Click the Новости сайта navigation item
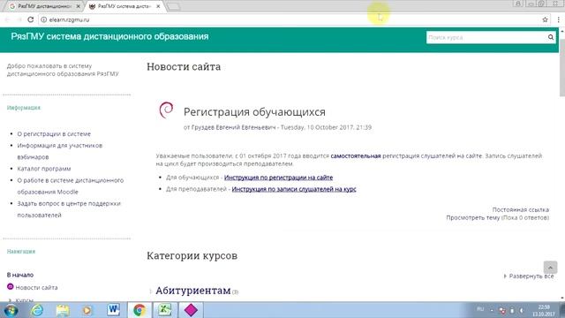The width and height of the screenshot is (565, 318). tap(36, 287)
